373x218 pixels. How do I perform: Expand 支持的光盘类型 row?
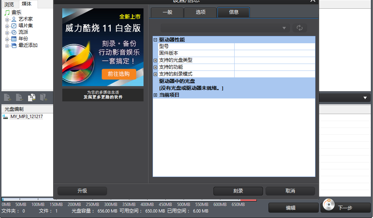tap(155, 60)
